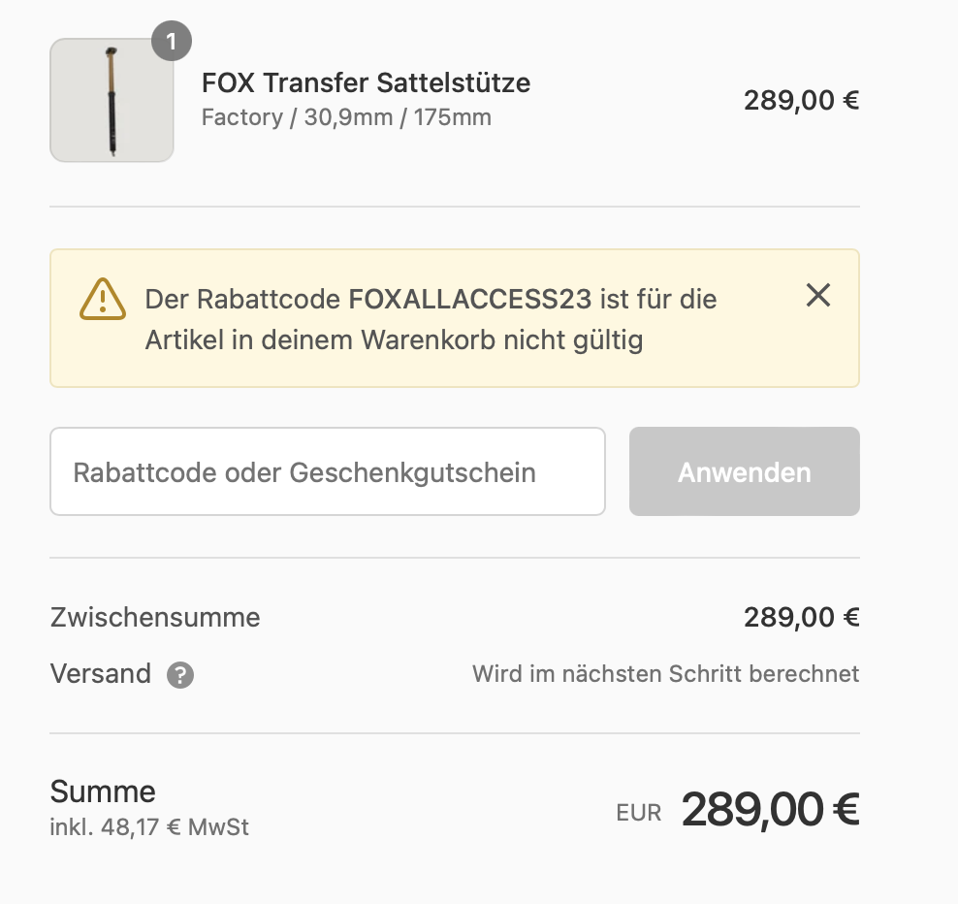Click the Zwischensumme label
The width and height of the screenshot is (958, 904).
click(x=155, y=617)
